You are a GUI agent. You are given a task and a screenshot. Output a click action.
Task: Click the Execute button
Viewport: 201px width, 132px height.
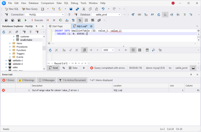pyautogui.click(x=37, y=20)
